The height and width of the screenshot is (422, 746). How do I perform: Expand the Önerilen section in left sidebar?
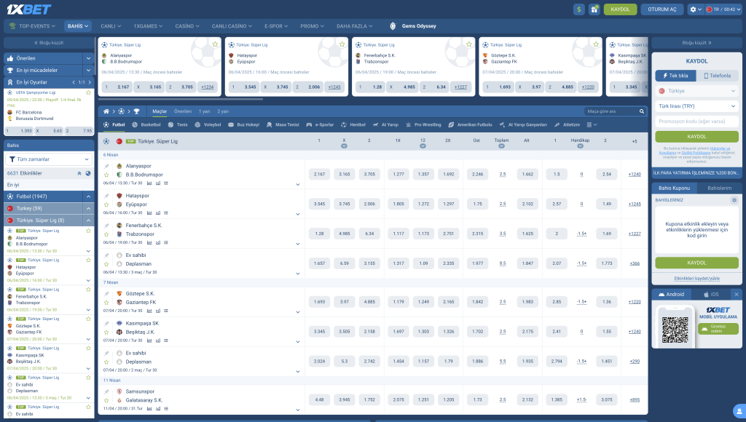tap(88, 58)
